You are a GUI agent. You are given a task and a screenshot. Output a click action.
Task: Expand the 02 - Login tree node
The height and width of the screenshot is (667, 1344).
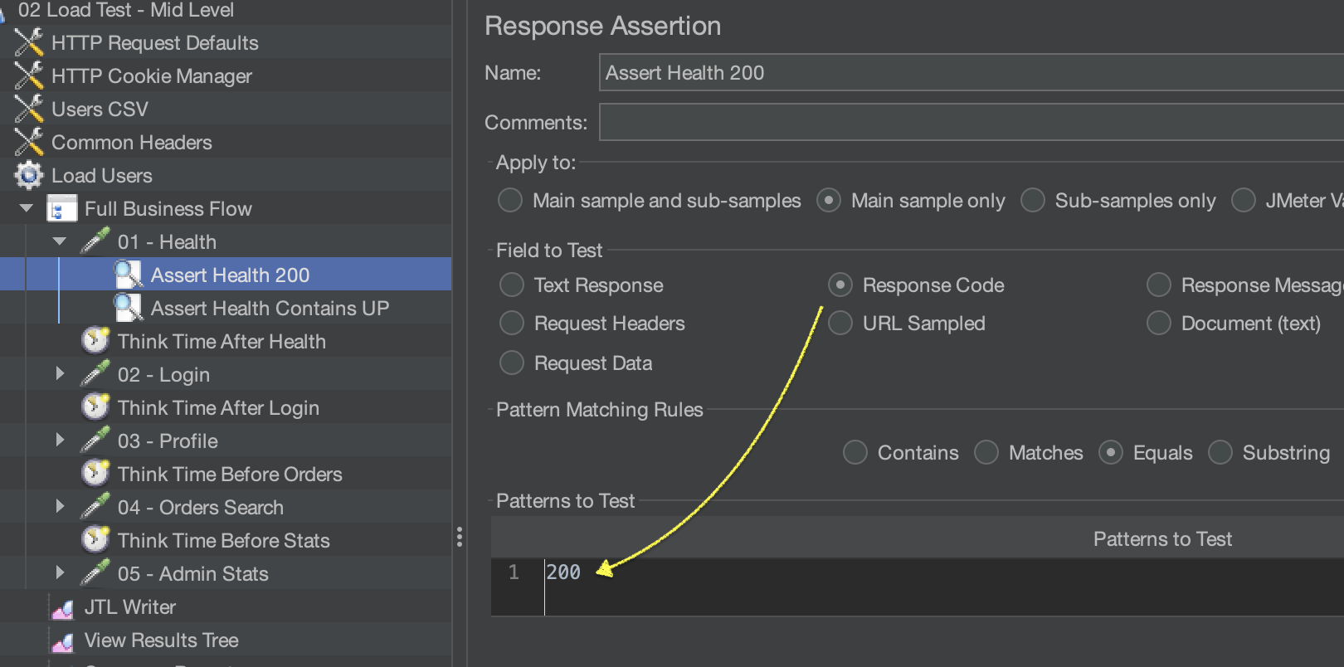(x=60, y=374)
